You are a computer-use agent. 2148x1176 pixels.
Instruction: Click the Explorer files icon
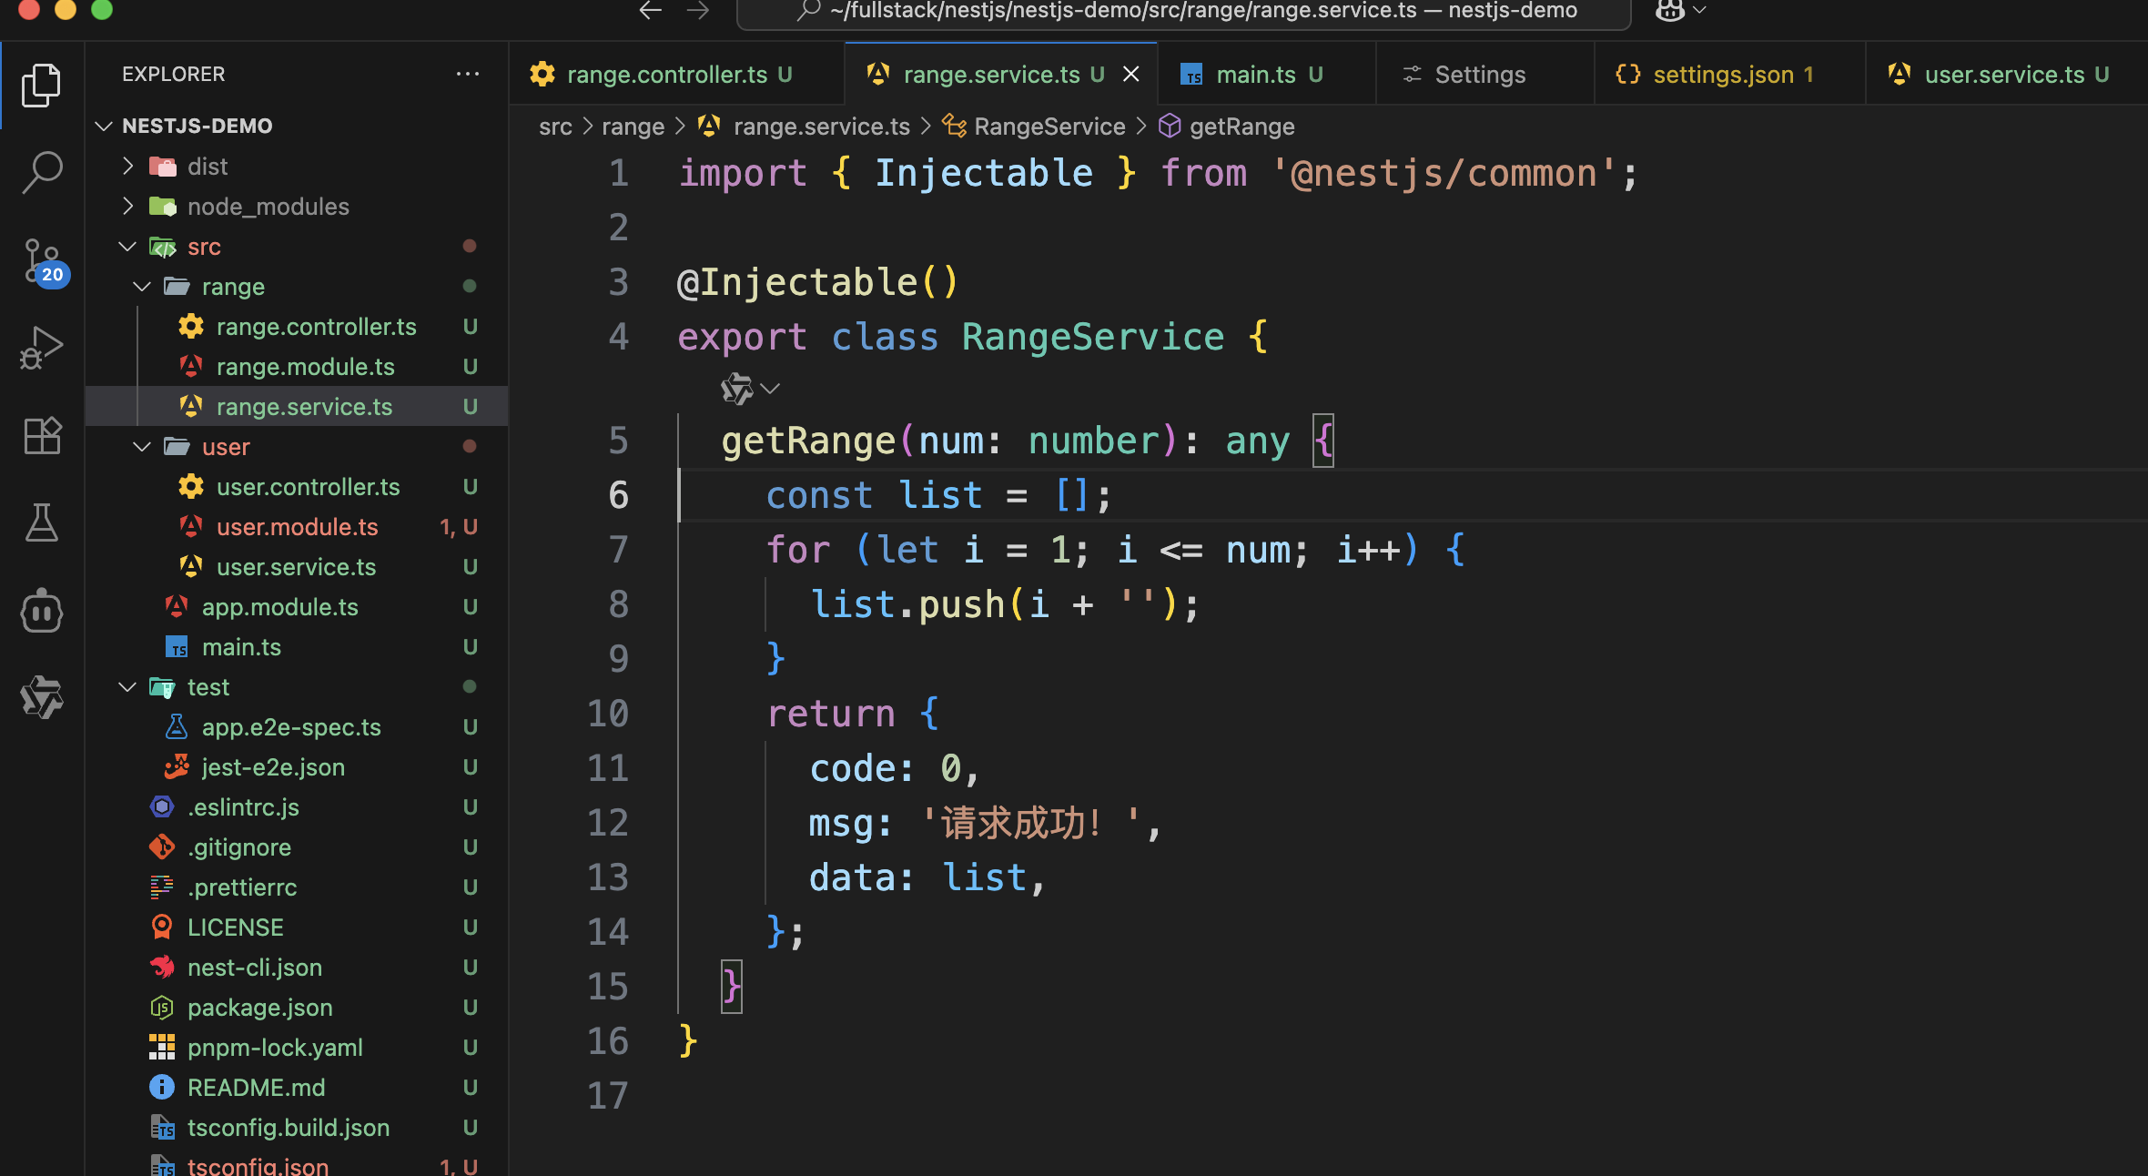point(42,85)
